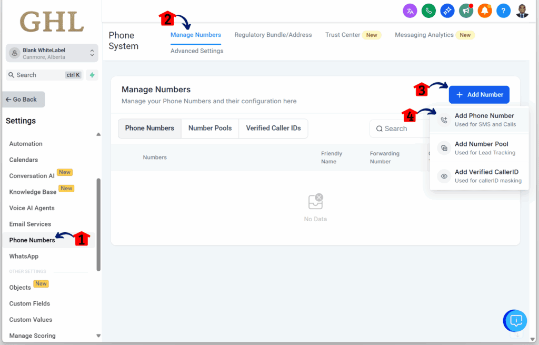Image resolution: width=539 pixels, height=345 pixels.
Task: Switch to the Manage Numbers tab
Action: (196, 35)
